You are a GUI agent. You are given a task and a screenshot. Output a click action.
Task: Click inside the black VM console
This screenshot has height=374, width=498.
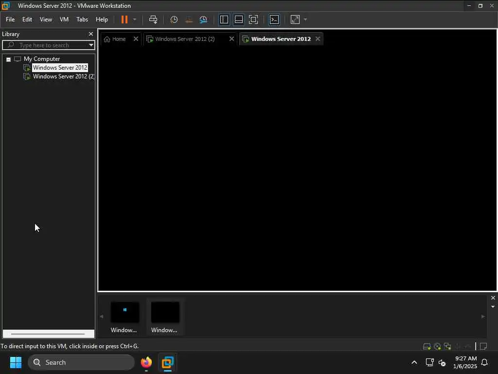point(297,168)
